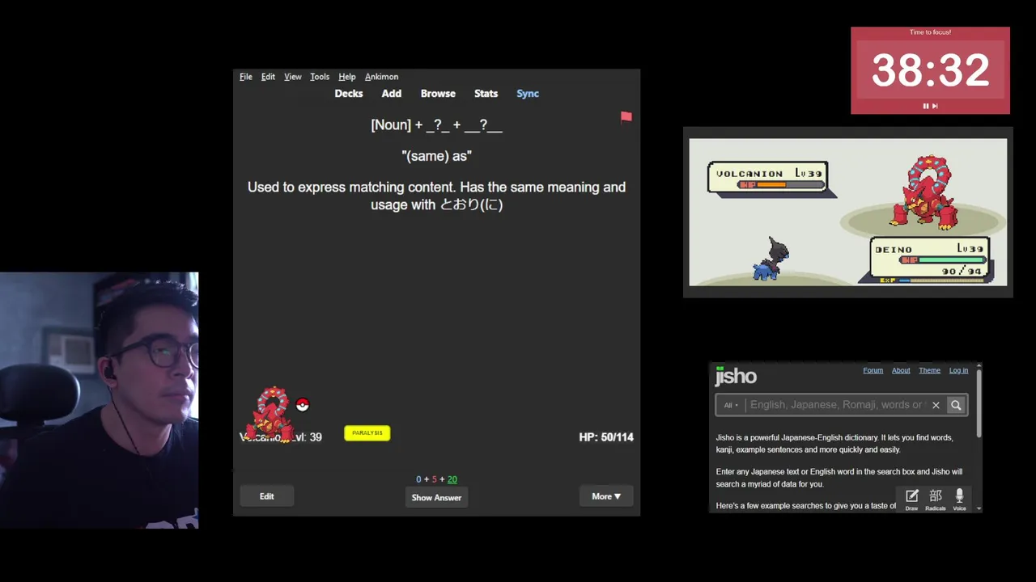Click the Edit button below the card
This screenshot has height=582, width=1036.
click(x=267, y=496)
